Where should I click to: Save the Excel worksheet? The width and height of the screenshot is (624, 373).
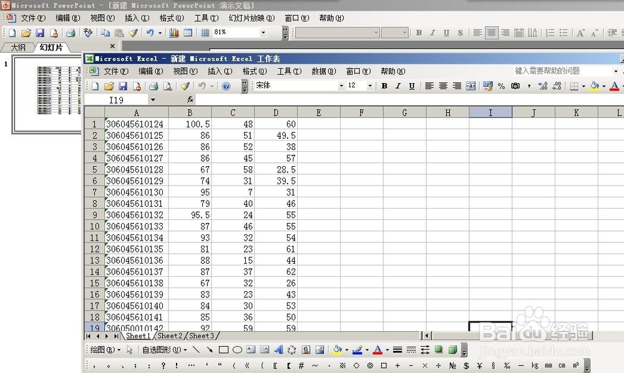[122, 86]
